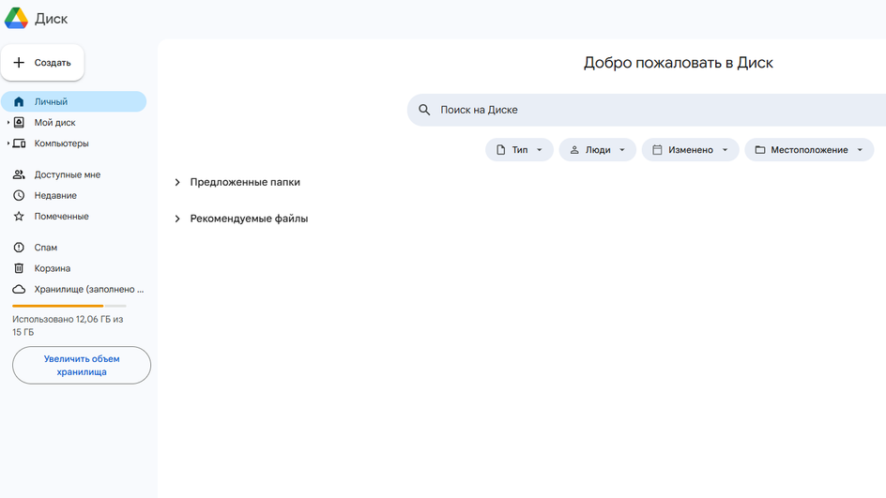Click the cloud icon beside Хранилище

19,289
